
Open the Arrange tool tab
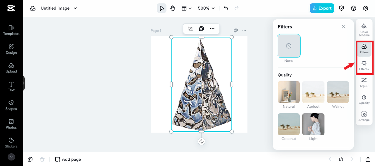point(364,116)
